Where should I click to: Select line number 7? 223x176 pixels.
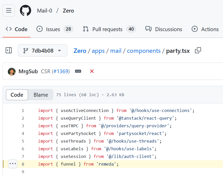[23, 157]
